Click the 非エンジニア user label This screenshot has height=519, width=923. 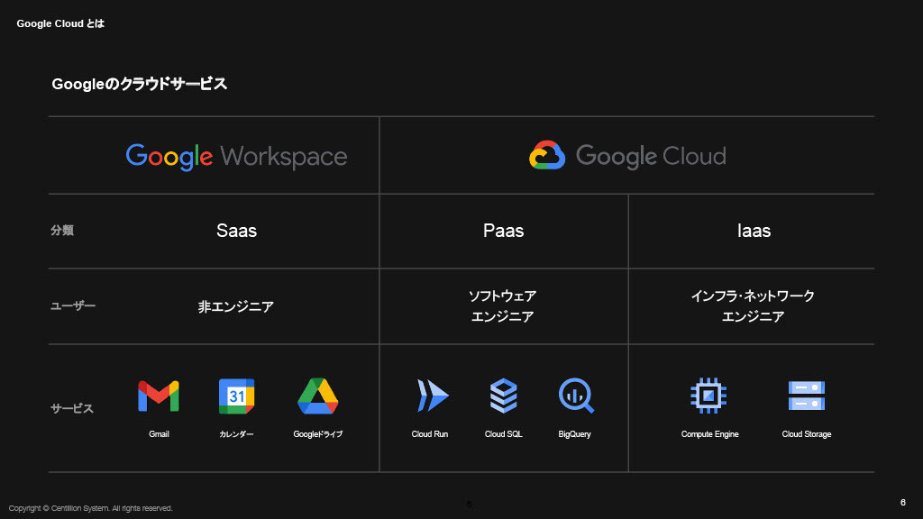(236, 306)
